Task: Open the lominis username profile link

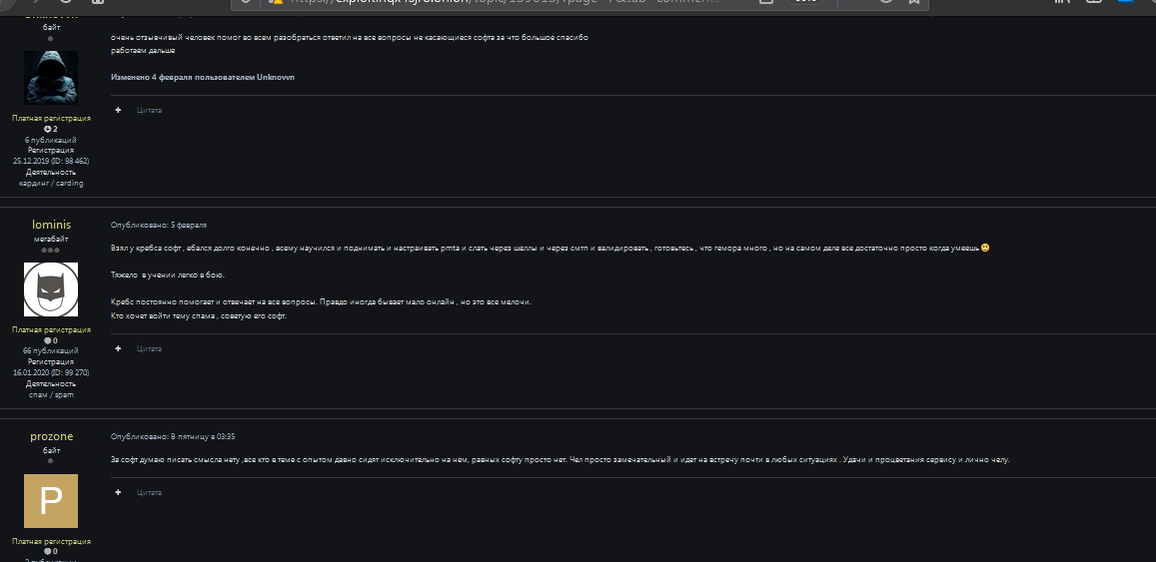Action: (51, 225)
